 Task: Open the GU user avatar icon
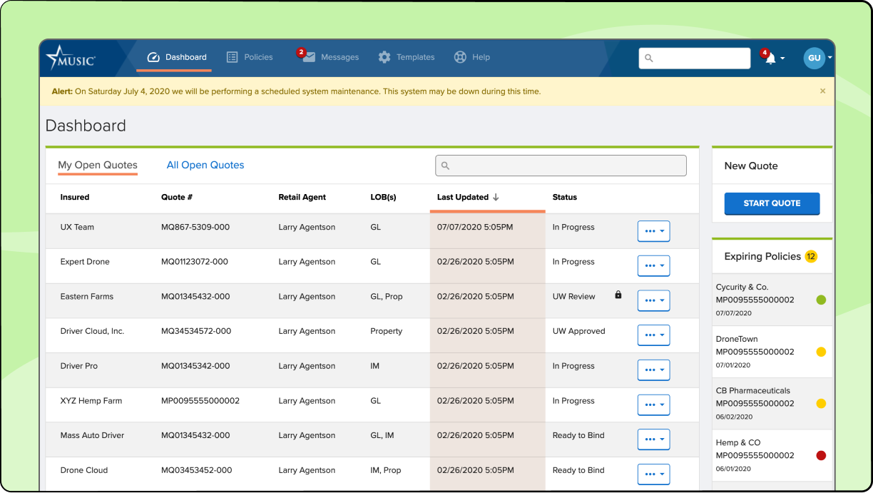814,58
